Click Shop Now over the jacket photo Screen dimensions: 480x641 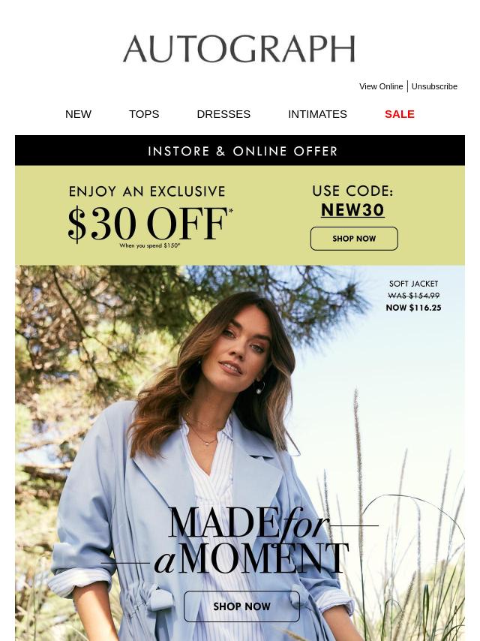(241, 606)
